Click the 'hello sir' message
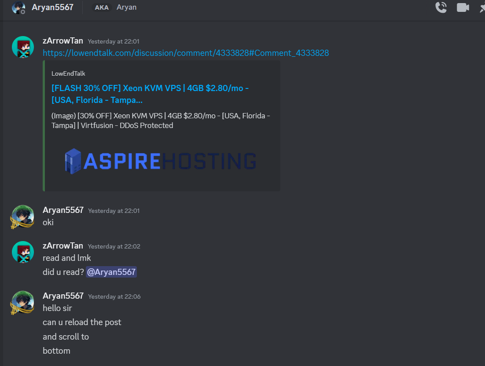Image resolution: width=485 pixels, height=366 pixels. pyautogui.click(x=57, y=308)
